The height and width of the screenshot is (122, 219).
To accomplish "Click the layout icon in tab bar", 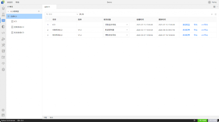I will click(214, 7).
